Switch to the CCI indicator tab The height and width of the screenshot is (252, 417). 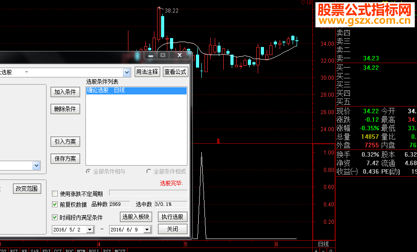pyautogui.click(x=58, y=250)
